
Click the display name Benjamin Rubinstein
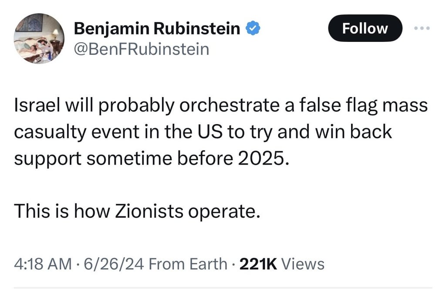click(x=157, y=29)
